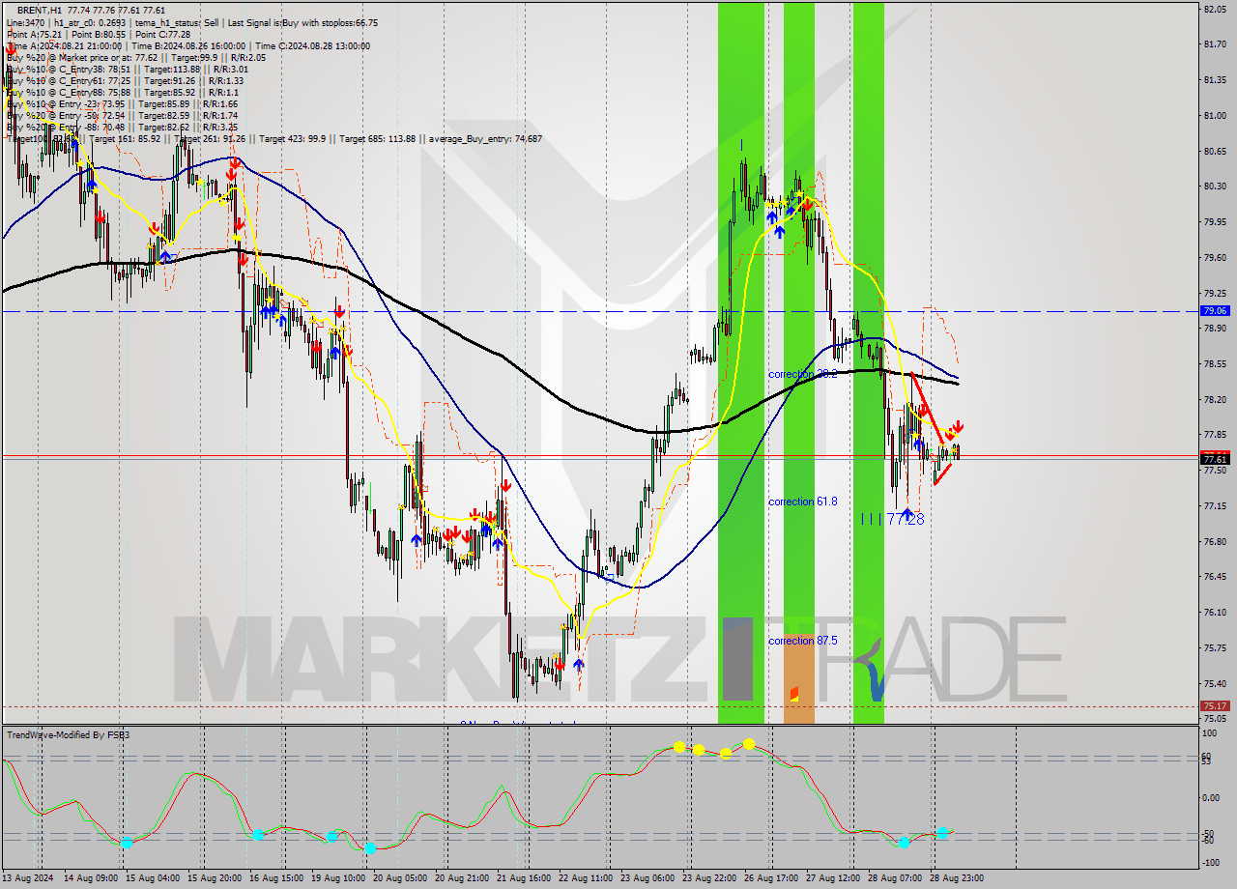Click the 'correction 61.8' label
Viewport: 1237px width, 889px height.
click(x=803, y=502)
